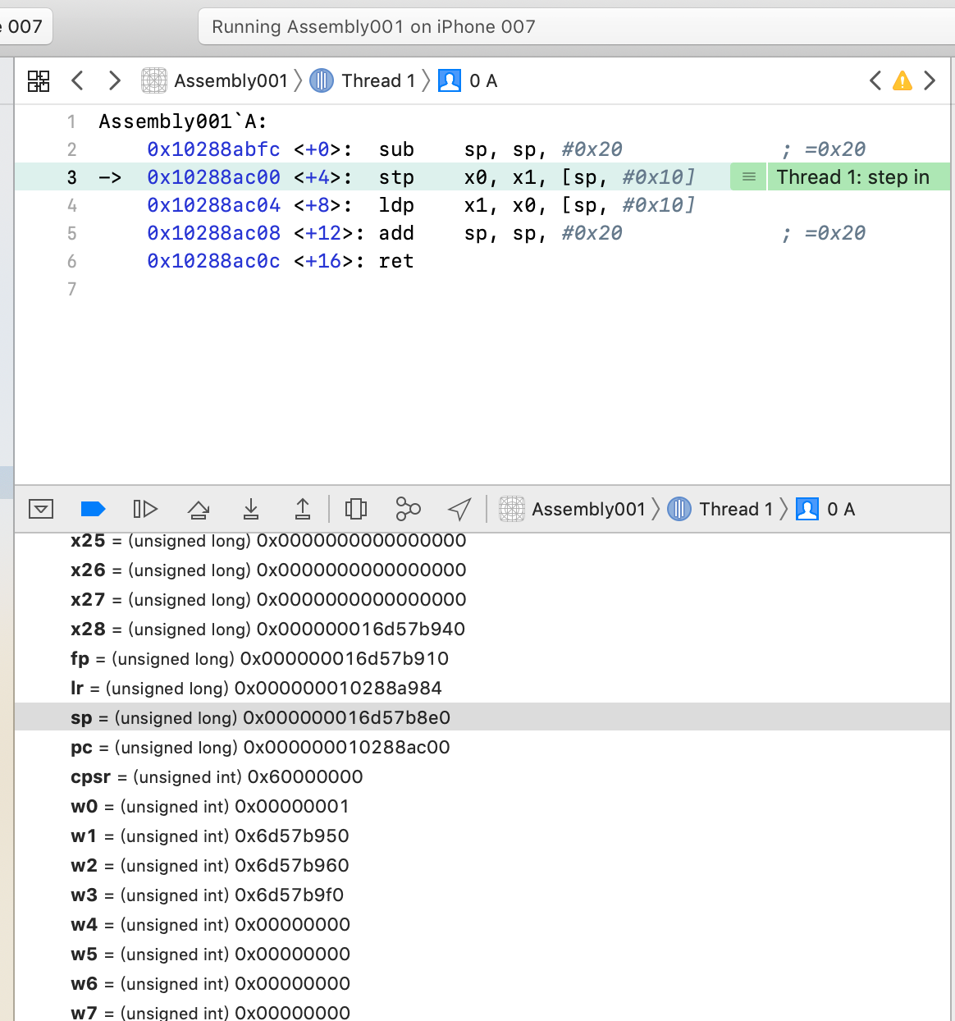Select the x25 register row
The height and width of the screenshot is (1021, 955).
point(482,541)
